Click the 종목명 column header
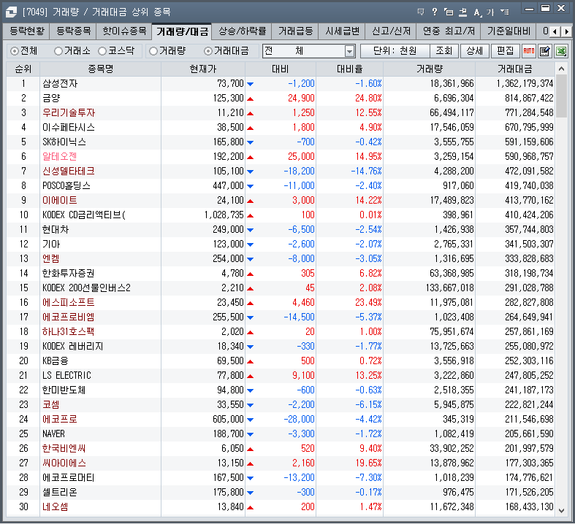Screen dimensions: 575x524 [x=101, y=69]
